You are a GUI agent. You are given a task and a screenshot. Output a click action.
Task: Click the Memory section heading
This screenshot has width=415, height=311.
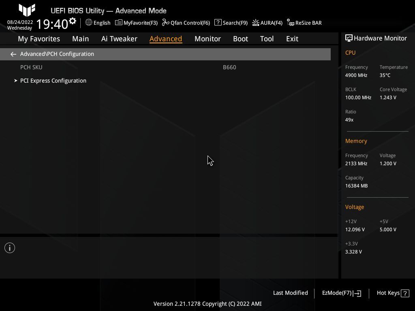(x=356, y=141)
